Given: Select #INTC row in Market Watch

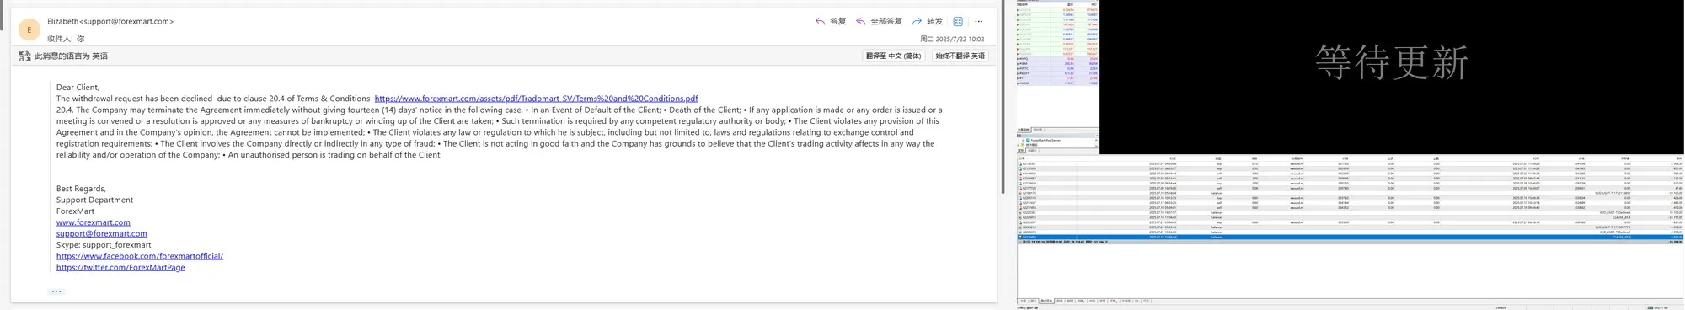Looking at the screenshot, I should tap(1056, 68).
